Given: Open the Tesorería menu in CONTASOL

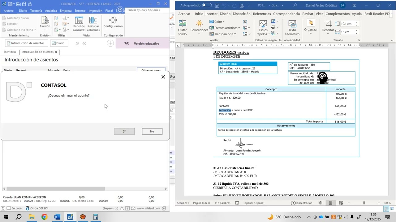Looking at the screenshot, I should coord(36,11).
